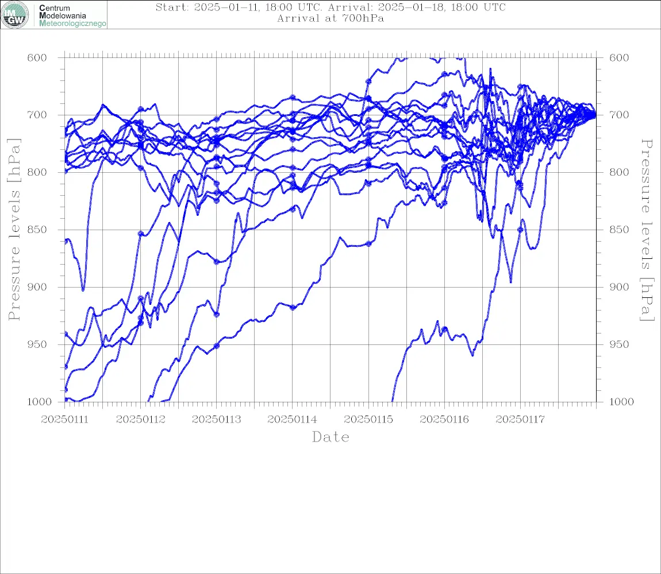Click the left axis 800 label
Viewport: 661px width, 574px height.
[x=37, y=172]
